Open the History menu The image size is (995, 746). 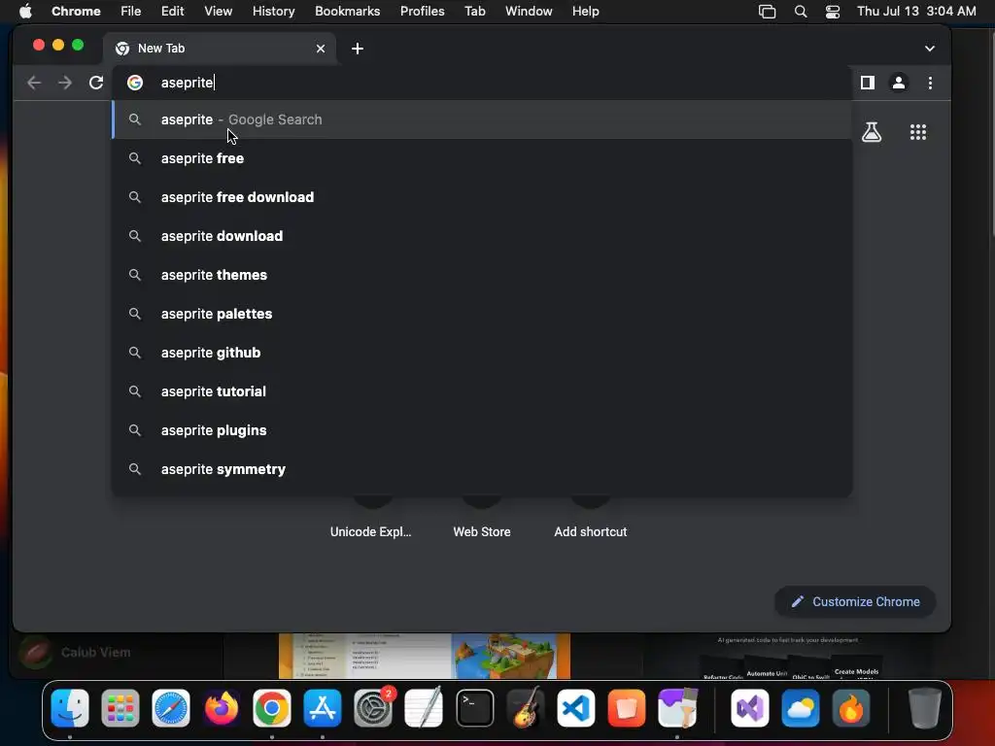point(273,12)
